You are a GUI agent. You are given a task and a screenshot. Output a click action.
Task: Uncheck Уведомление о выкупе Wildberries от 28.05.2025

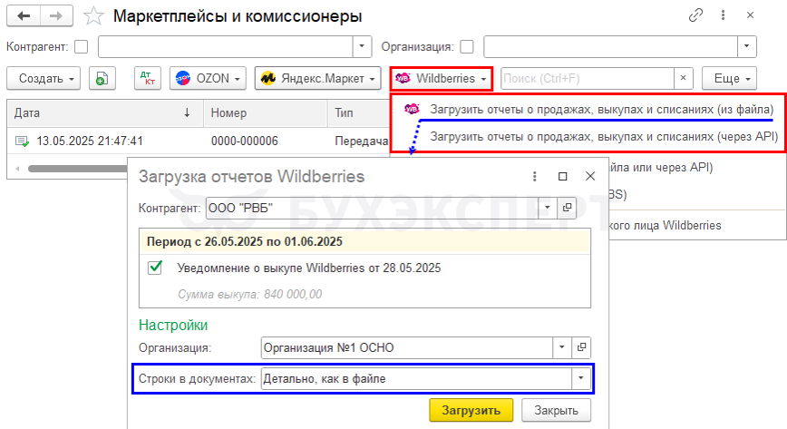155,268
